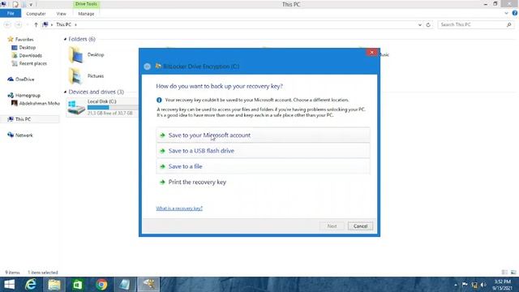Open address bar history dropdown
The width and height of the screenshot is (519, 292).
point(420,25)
